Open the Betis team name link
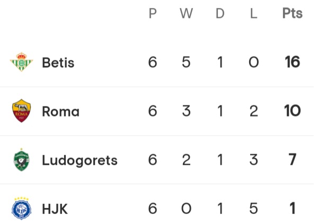Screen dimensions: 319x223 tap(58, 62)
